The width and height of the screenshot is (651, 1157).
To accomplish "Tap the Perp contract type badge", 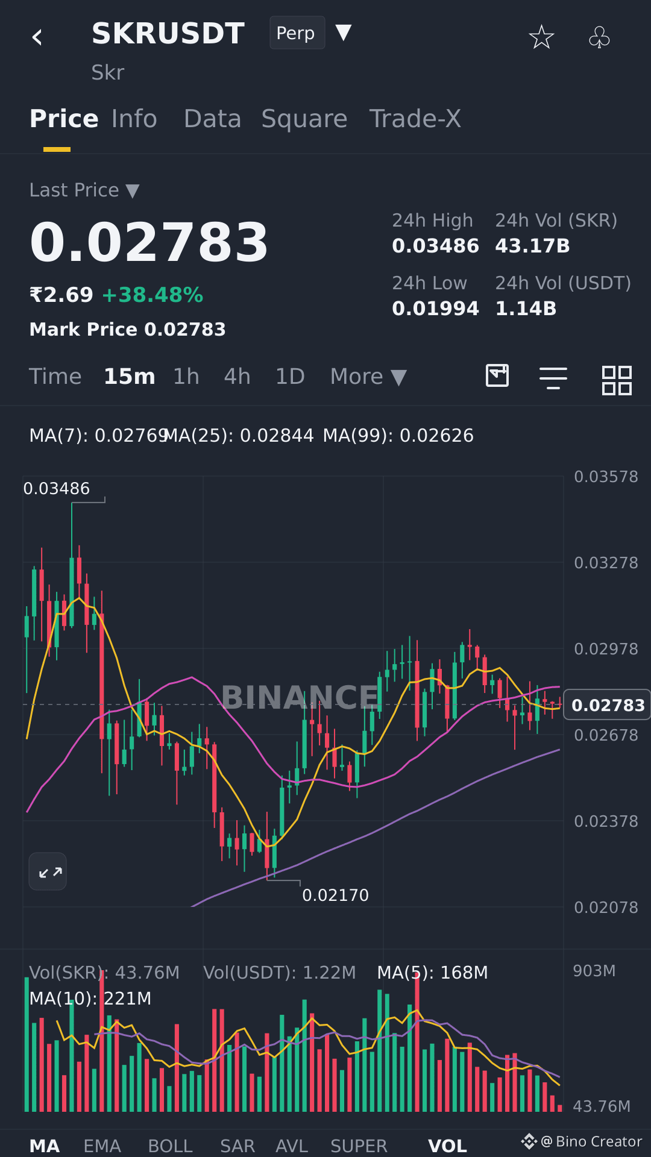I will [297, 33].
